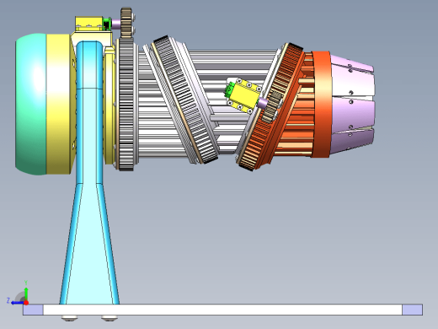Viewport: 438px width, 329px height.
Task: Select the yellow motor block at the model's center
Action: (x=245, y=95)
